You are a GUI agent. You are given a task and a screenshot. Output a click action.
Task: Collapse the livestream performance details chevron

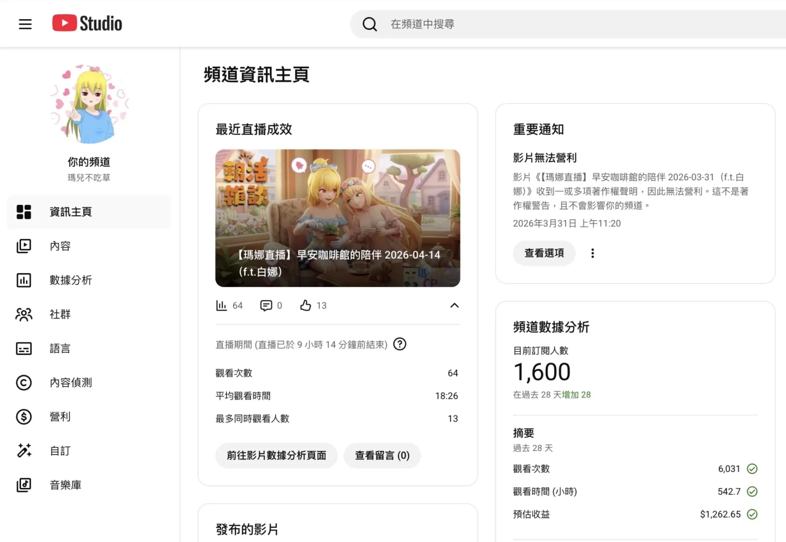454,306
